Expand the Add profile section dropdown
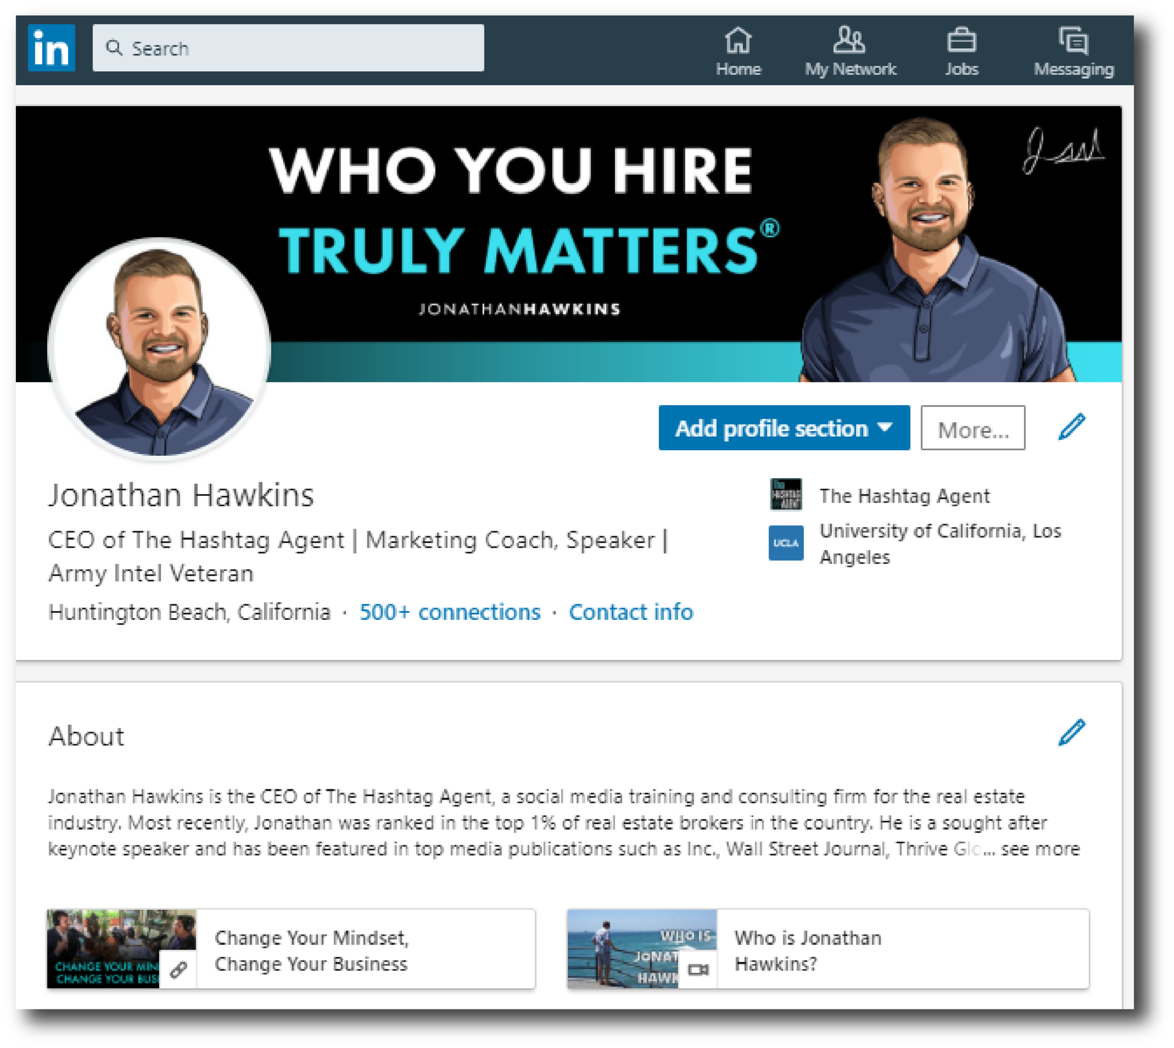 point(784,428)
